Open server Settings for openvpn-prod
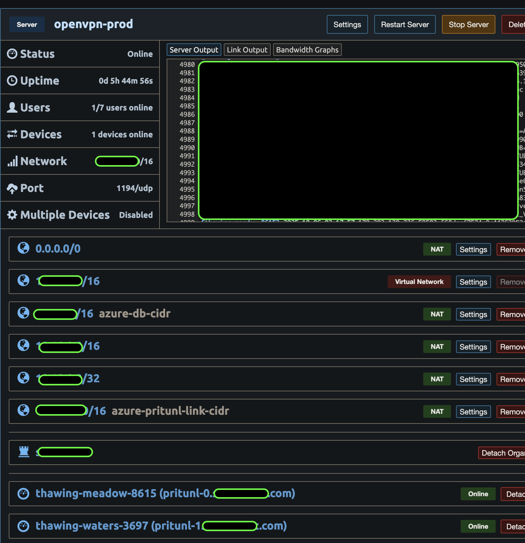The height and width of the screenshot is (543, 525). 347,25
